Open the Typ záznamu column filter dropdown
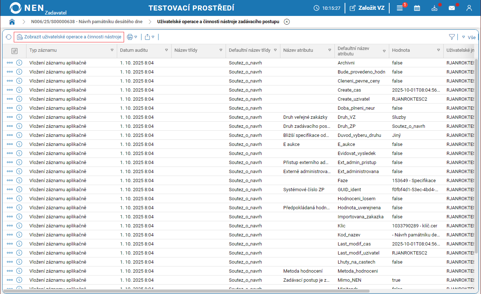 tap(112, 50)
